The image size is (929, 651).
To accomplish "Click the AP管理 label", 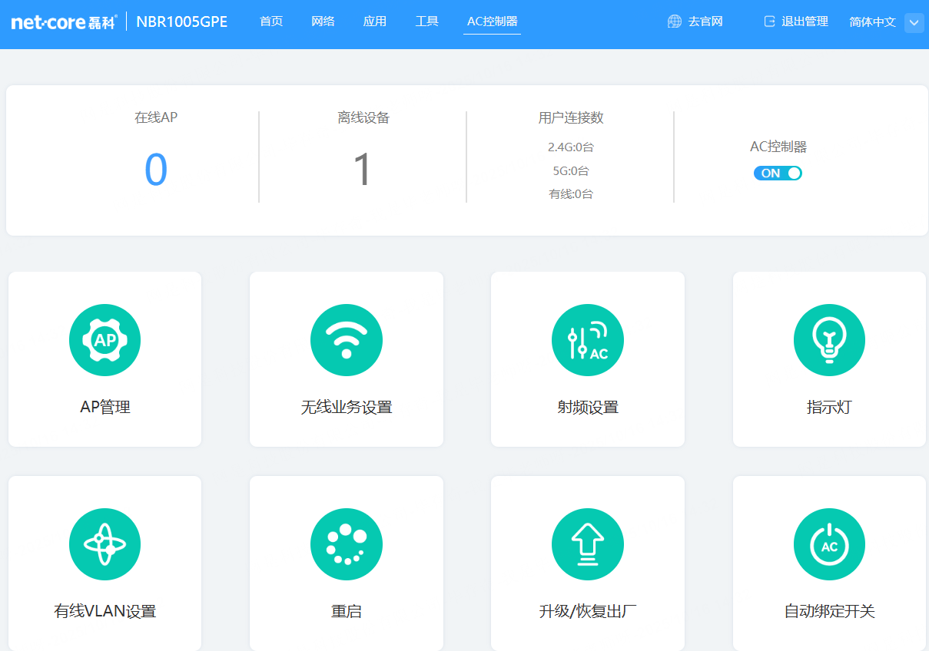I will tap(105, 407).
